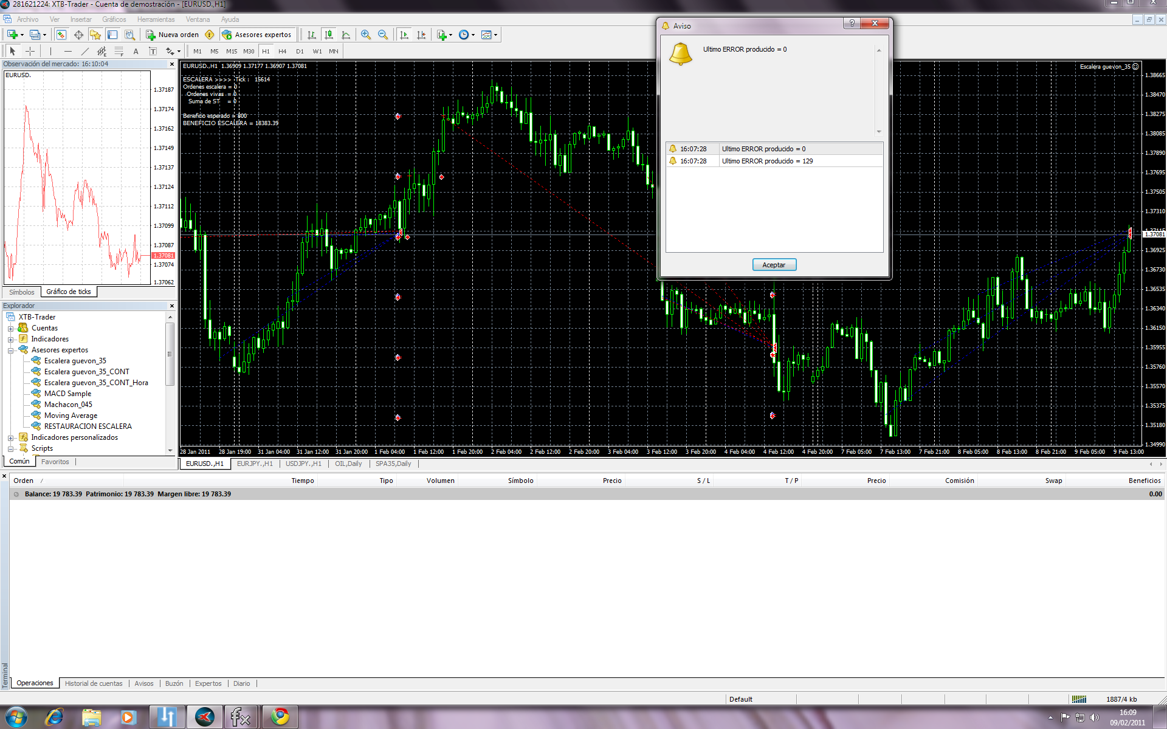Open the Gráficos menu
The width and height of the screenshot is (1167, 729).
pos(114,19)
